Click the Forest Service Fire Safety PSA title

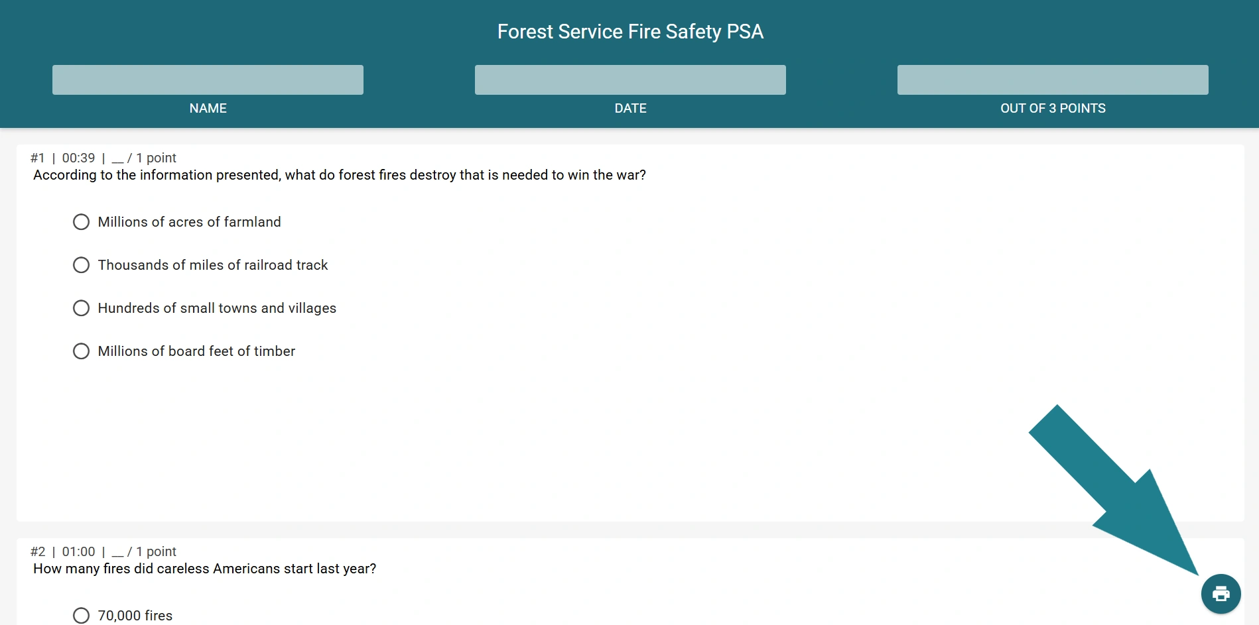630,32
